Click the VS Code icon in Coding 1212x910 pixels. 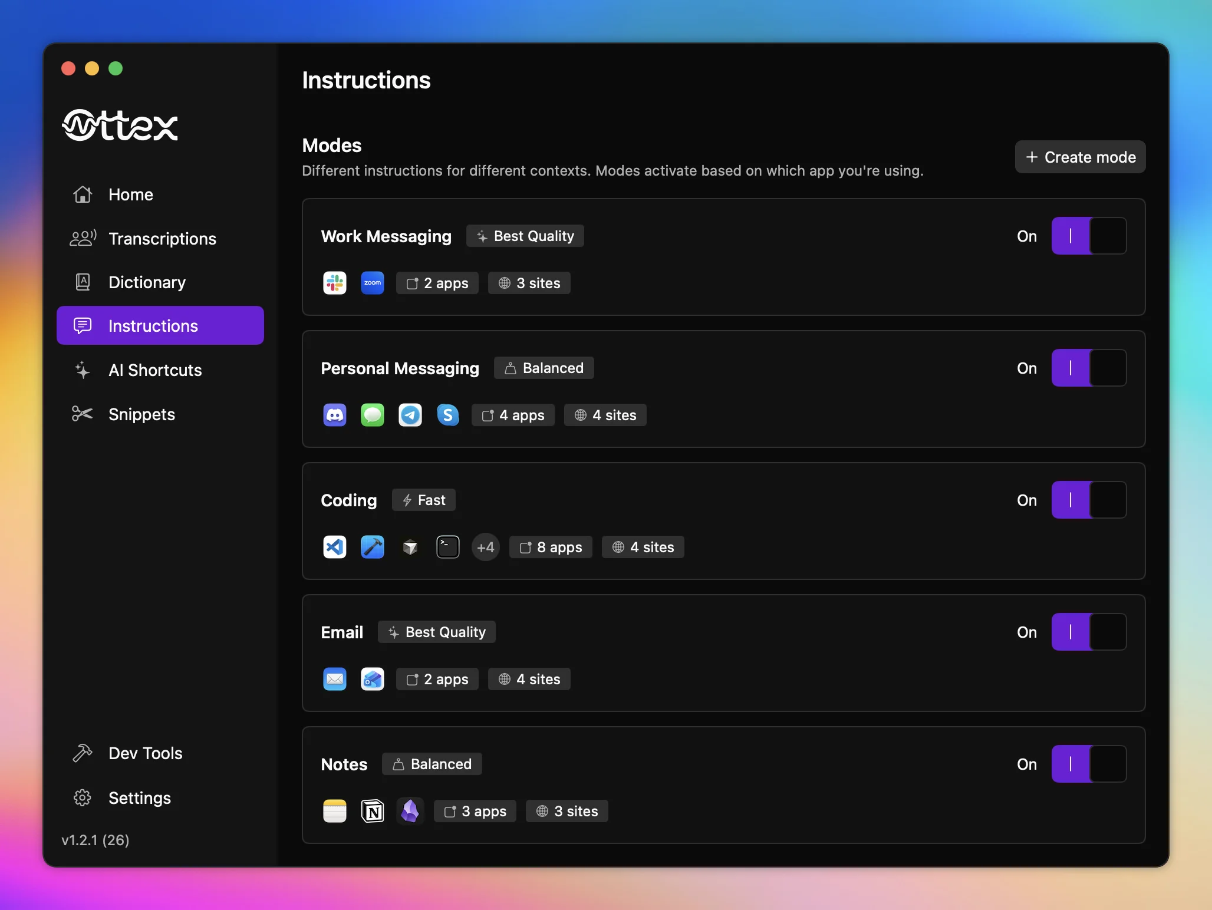(x=334, y=547)
